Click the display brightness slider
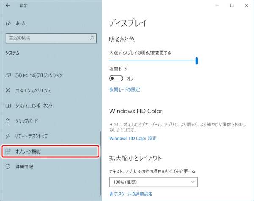Viewport: 254px width, 201px height. [x=153, y=61]
